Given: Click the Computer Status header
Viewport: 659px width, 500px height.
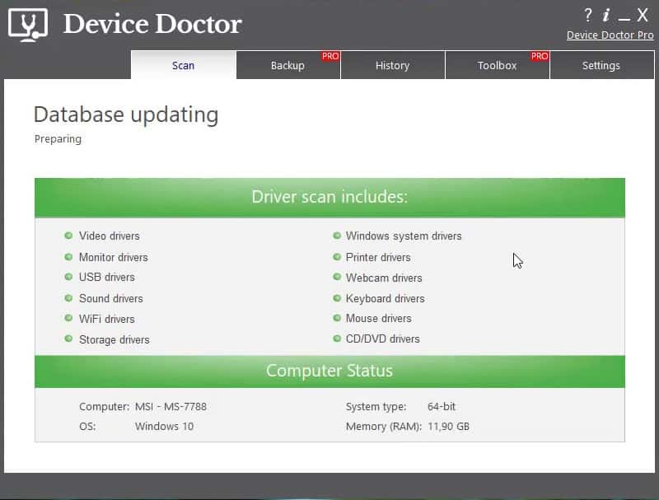Looking at the screenshot, I should (x=330, y=371).
